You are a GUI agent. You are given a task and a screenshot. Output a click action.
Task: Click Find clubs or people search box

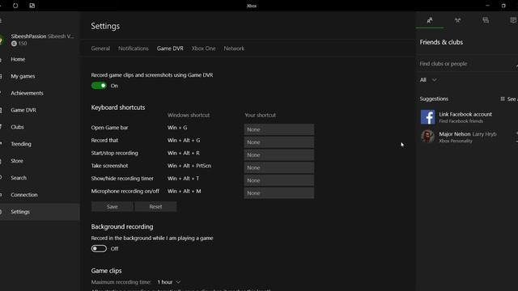coord(467,64)
